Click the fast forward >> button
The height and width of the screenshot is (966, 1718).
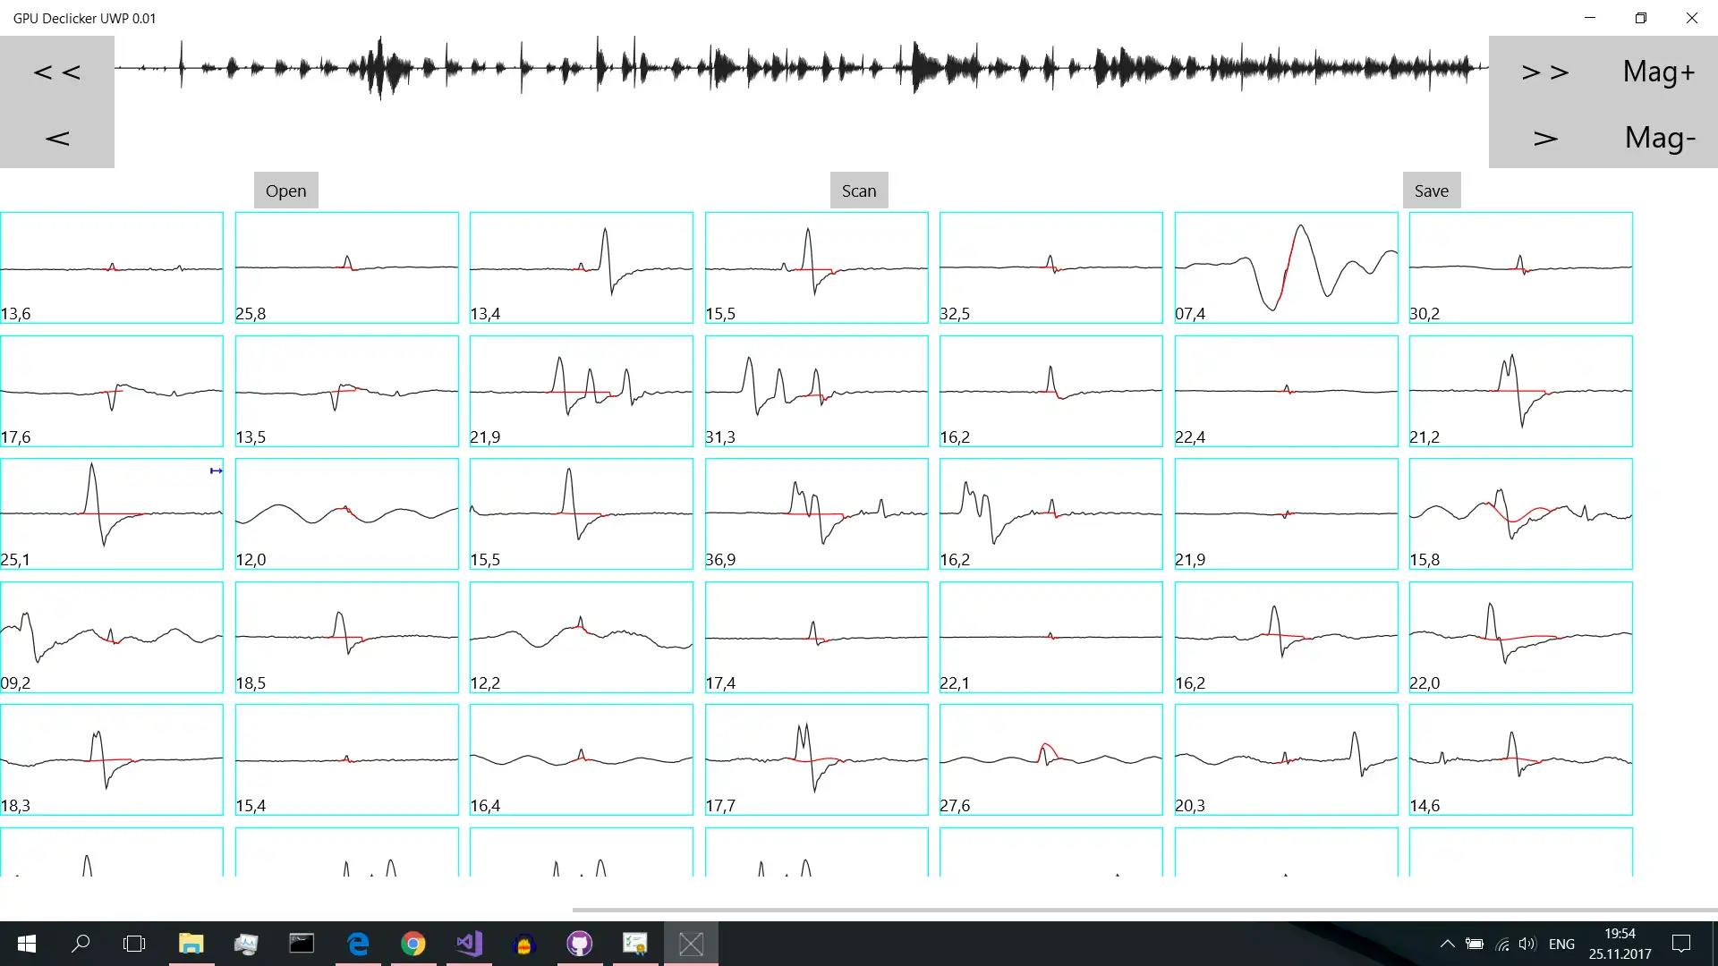pyautogui.click(x=1544, y=72)
